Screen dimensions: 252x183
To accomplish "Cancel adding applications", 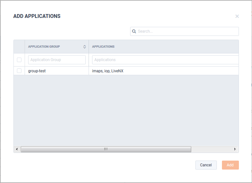I will tap(206, 165).
